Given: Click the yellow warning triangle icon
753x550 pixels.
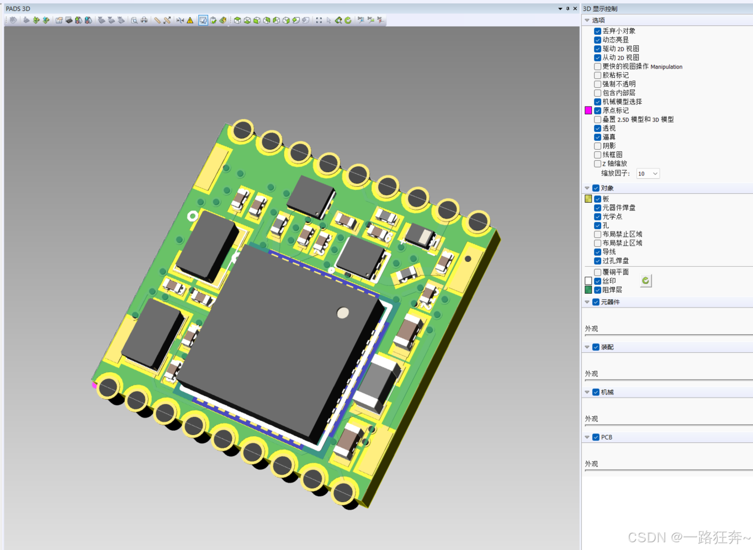Looking at the screenshot, I should point(190,20).
